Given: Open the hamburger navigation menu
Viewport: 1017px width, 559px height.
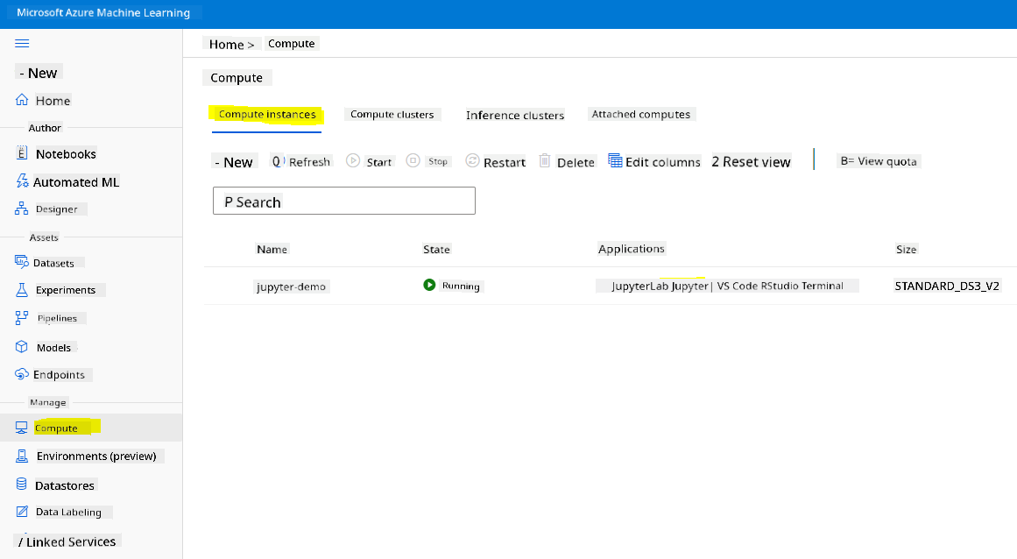Looking at the screenshot, I should point(22,44).
